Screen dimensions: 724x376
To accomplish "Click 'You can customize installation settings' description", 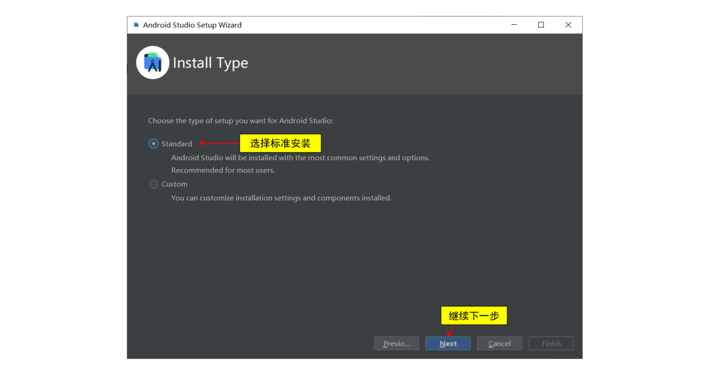I will (x=282, y=198).
